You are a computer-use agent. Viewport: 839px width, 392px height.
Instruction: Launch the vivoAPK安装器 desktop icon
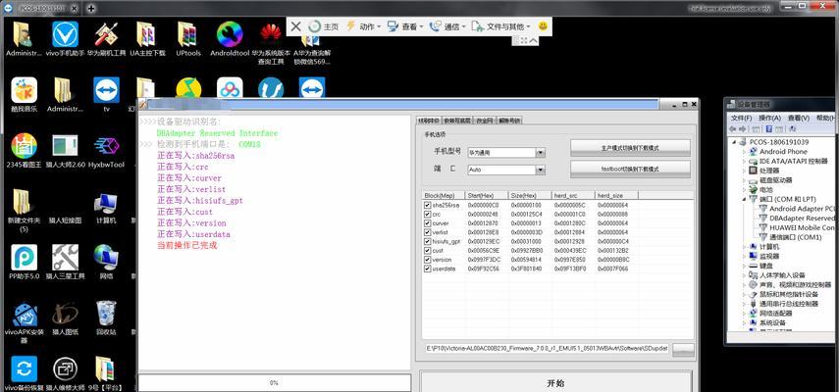coord(25,322)
